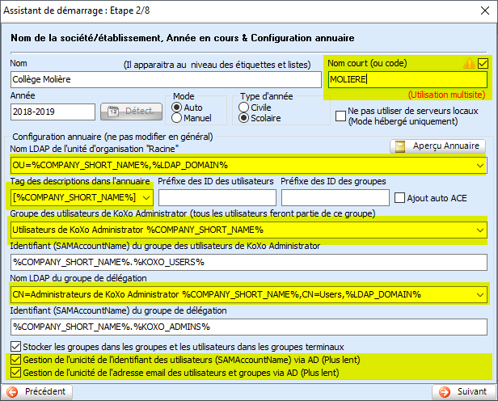Viewport: 498px width, 401px height.
Task: Choose Scolaire year type
Action: pyautogui.click(x=243, y=118)
